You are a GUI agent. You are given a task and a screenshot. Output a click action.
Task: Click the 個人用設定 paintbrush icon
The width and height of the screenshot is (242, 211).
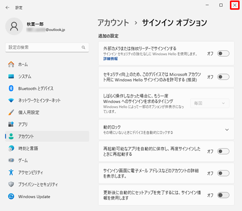(x=11, y=112)
